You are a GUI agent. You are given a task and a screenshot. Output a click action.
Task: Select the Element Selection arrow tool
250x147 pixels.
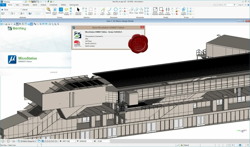click(78, 11)
